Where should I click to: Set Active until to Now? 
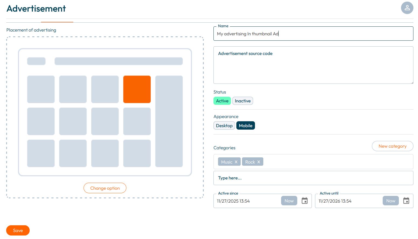click(x=391, y=201)
